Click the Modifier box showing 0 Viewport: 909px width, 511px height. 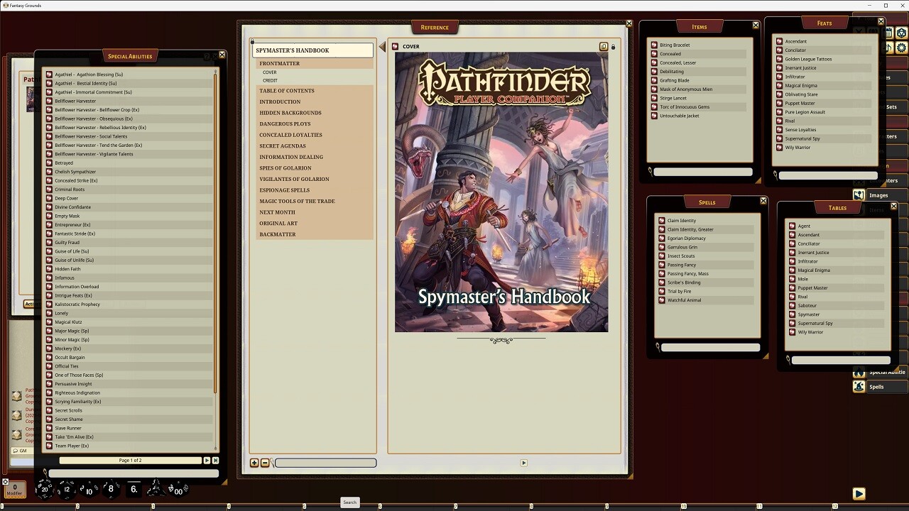(x=14, y=489)
